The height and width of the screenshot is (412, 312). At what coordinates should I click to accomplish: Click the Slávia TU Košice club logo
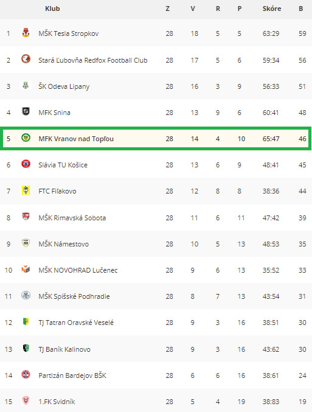tap(26, 164)
